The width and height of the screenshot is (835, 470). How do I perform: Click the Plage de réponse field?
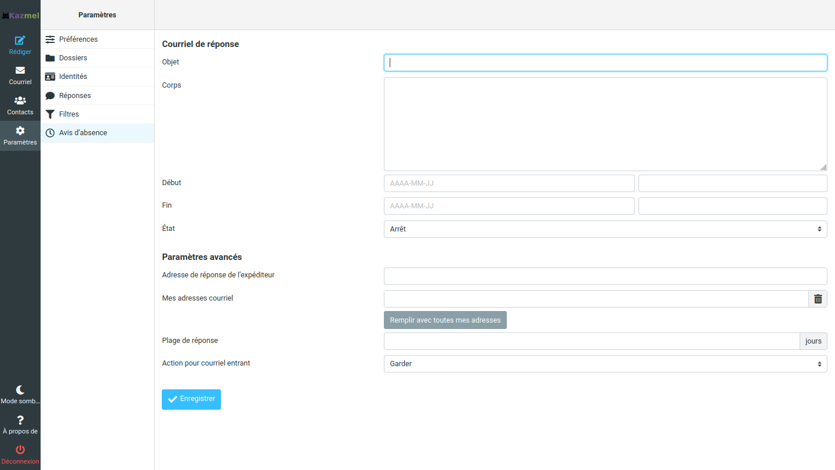591,341
